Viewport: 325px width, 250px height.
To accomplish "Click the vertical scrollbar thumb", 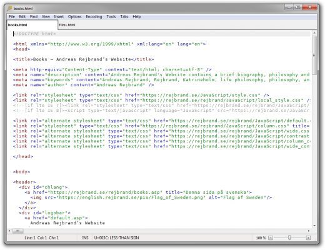I will point(314,56).
